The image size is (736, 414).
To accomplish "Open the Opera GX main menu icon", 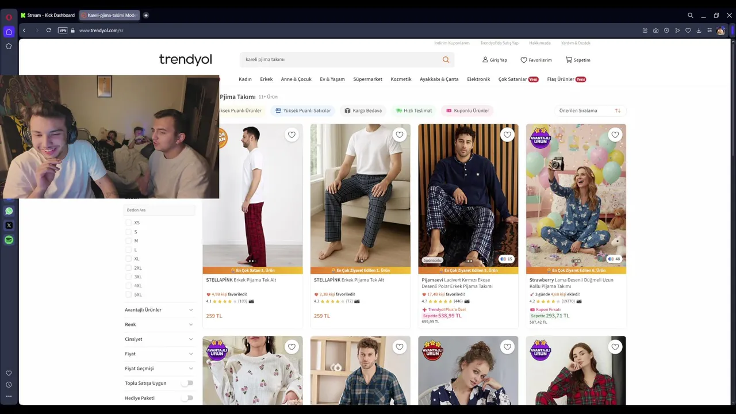I will (x=9, y=17).
